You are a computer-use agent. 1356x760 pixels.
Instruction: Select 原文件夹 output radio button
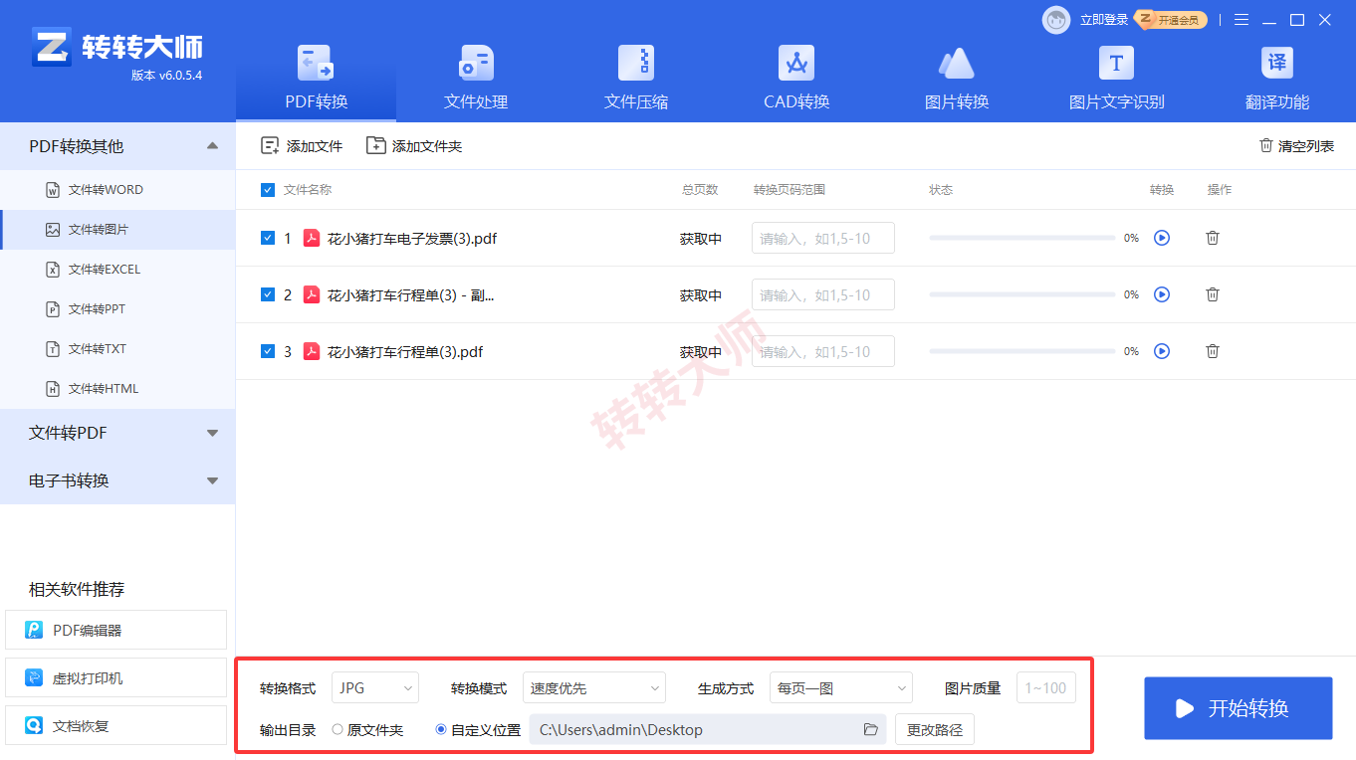click(x=338, y=729)
